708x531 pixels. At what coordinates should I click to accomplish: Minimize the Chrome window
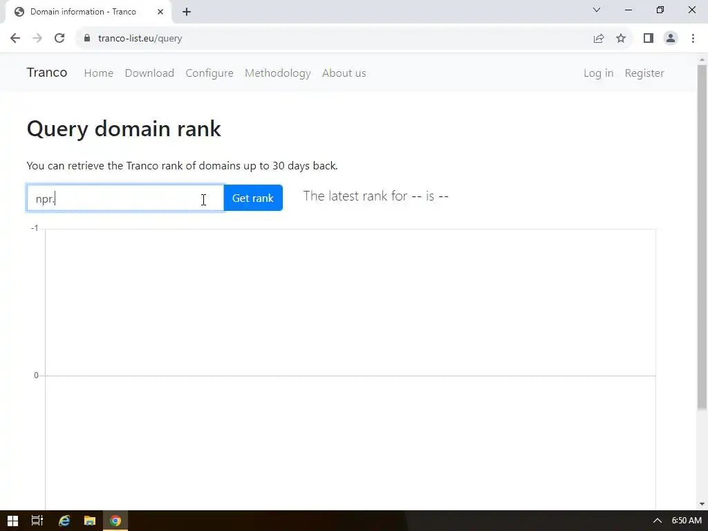(x=628, y=10)
